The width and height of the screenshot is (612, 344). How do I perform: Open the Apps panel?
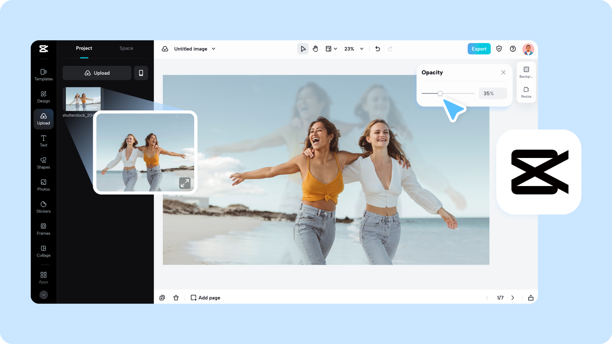click(x=43, y=278)
